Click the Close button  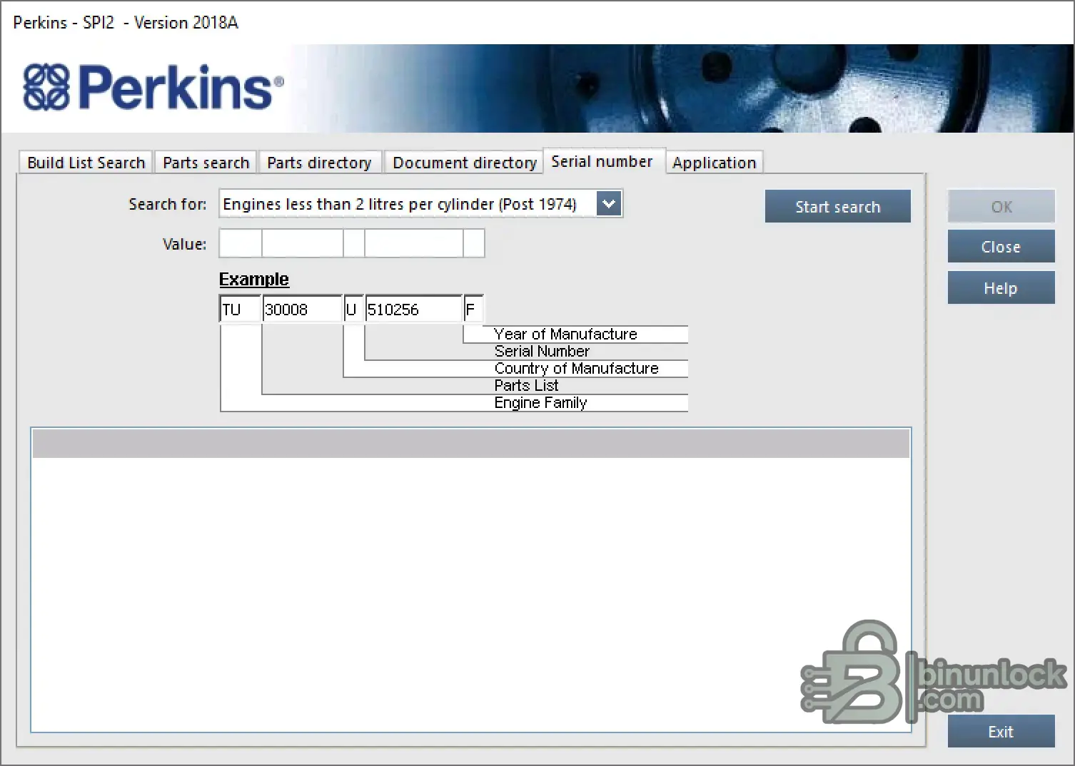[1001, 247]
